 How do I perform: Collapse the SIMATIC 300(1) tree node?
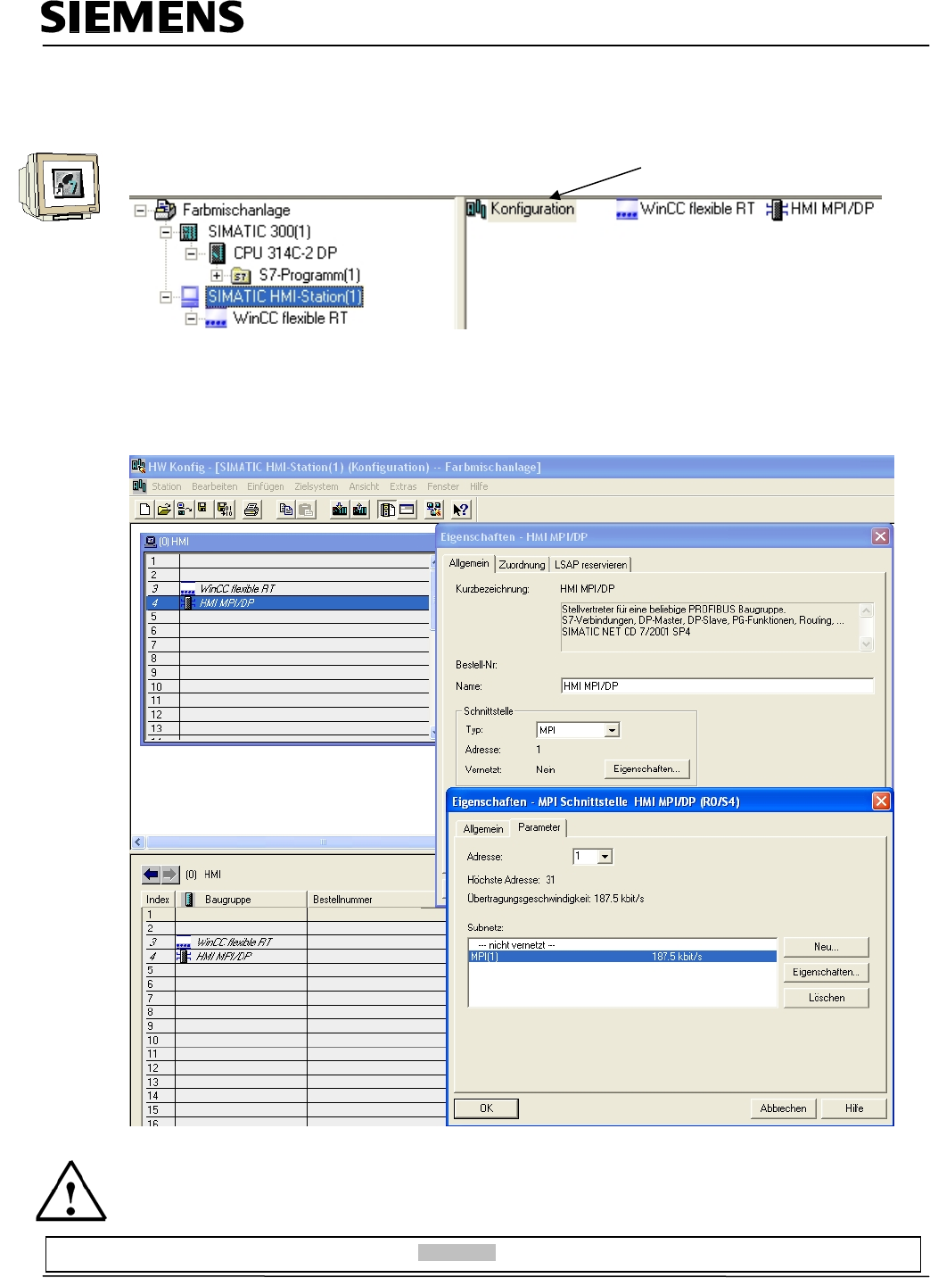click(165, 232)
